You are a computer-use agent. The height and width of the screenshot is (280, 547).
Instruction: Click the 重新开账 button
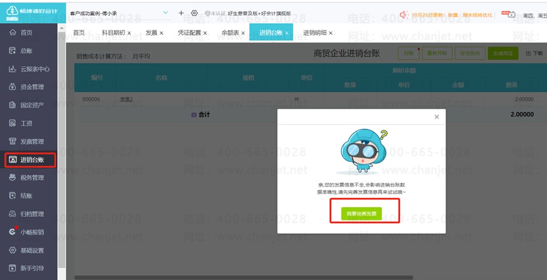437,53
